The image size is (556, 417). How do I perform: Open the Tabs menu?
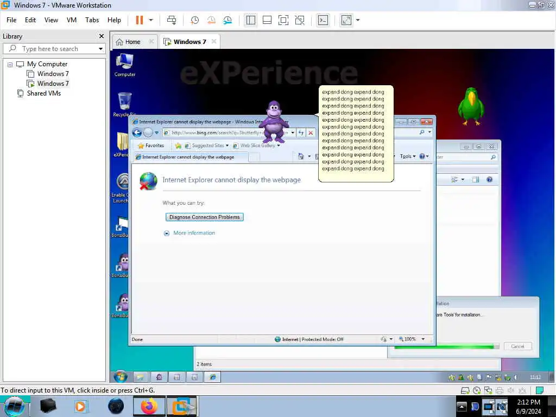pyautogui.click(x=92, y=20)
